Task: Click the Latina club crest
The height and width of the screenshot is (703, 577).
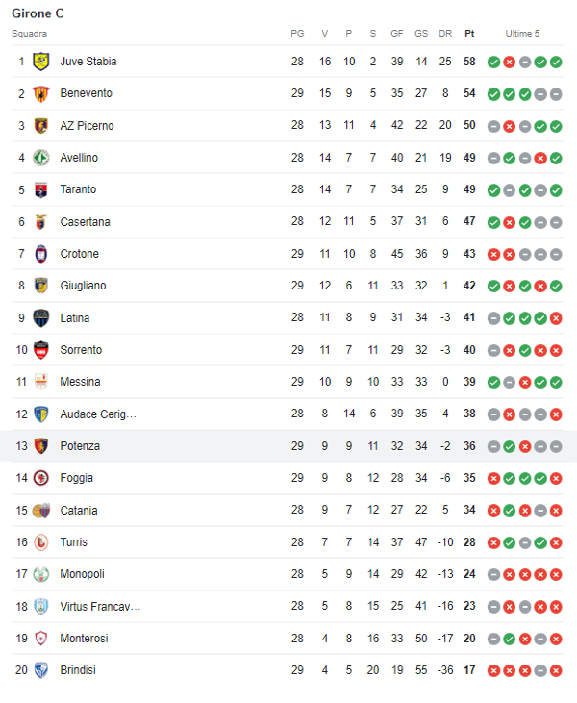Action: pos(40,318)
